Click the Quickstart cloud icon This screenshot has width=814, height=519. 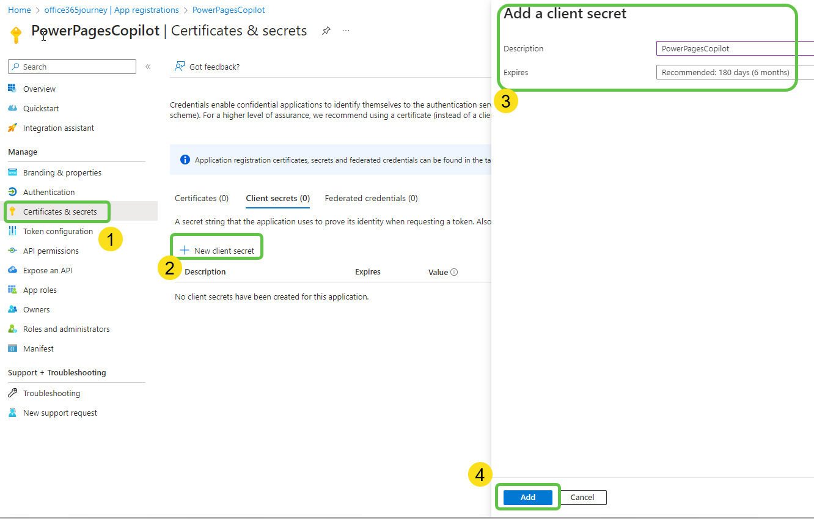coord(12,108)
